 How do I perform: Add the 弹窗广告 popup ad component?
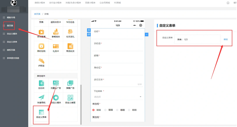point(70,85)
